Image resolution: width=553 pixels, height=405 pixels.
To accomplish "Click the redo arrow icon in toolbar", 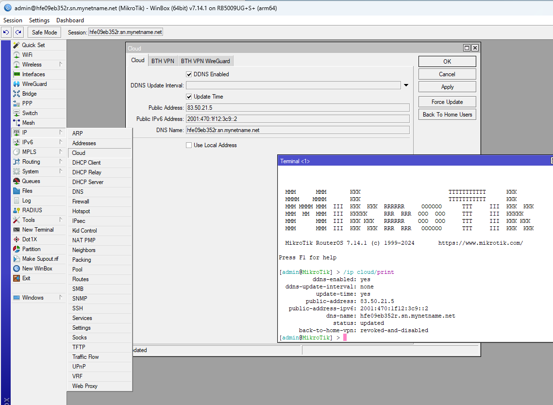I will [x=18, y=32].
